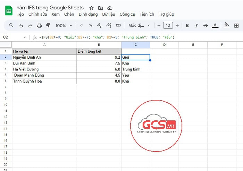Open the Định dạng menu
This screenshot has height=171, width=243.
click(88, 14)
